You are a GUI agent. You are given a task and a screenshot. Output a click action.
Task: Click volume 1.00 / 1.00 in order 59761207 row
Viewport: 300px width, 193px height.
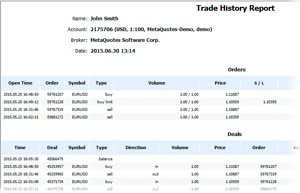click(189, 95)
